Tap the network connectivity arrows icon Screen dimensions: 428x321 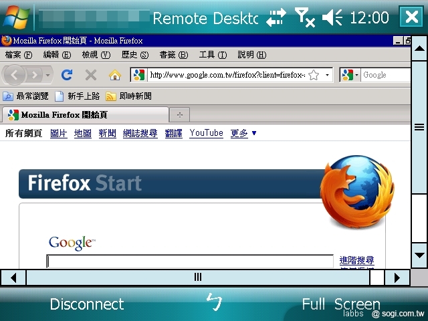click(x=276, y=17)
